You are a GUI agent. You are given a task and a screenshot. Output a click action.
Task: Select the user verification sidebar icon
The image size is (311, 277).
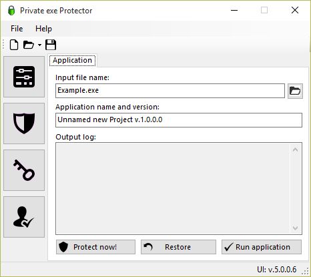pos(24,217)
